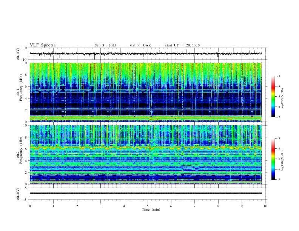The width and height of the screenshot is (299, 231).
Task: Click the "station=GAK" header label
Action: (x=140, y=45)
